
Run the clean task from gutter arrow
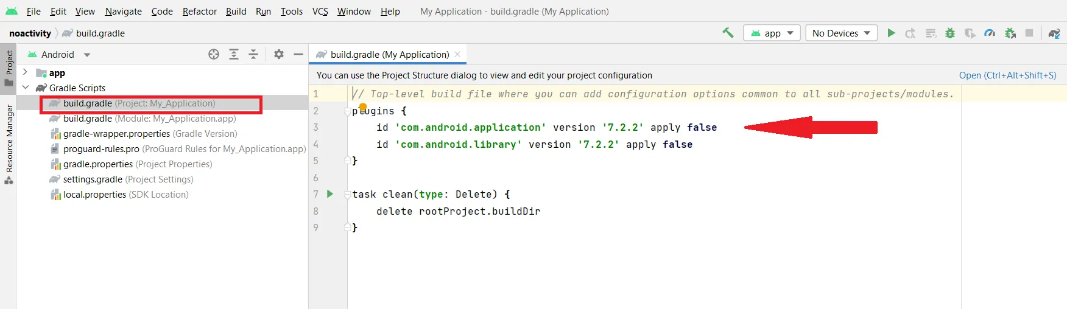point(330,194)
